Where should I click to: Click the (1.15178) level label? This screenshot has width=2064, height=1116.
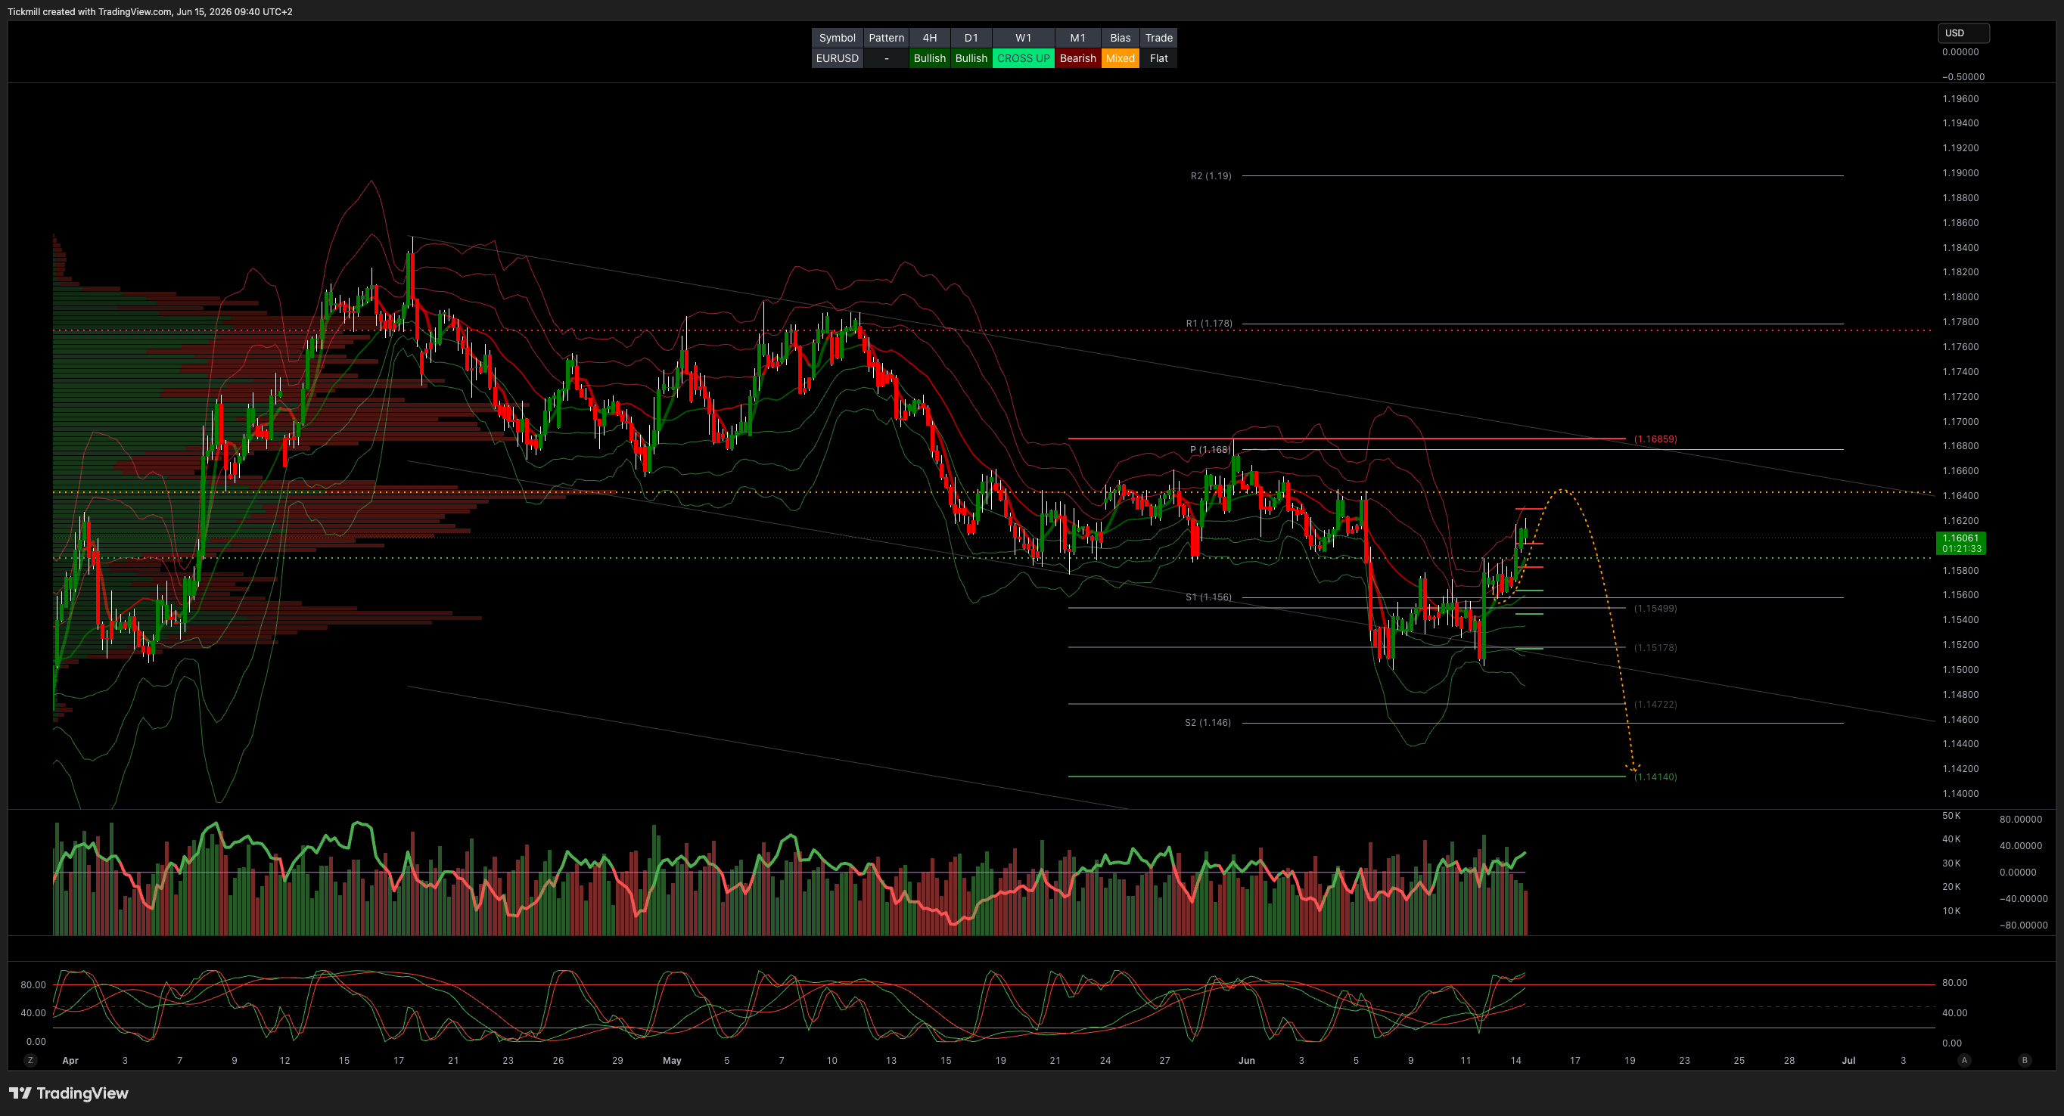pos(1655,648)
